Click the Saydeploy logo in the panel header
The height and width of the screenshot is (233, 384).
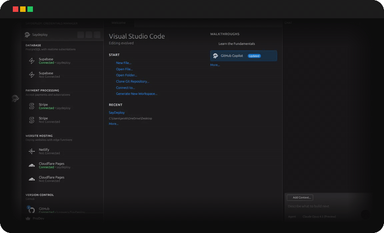(27, 35)
